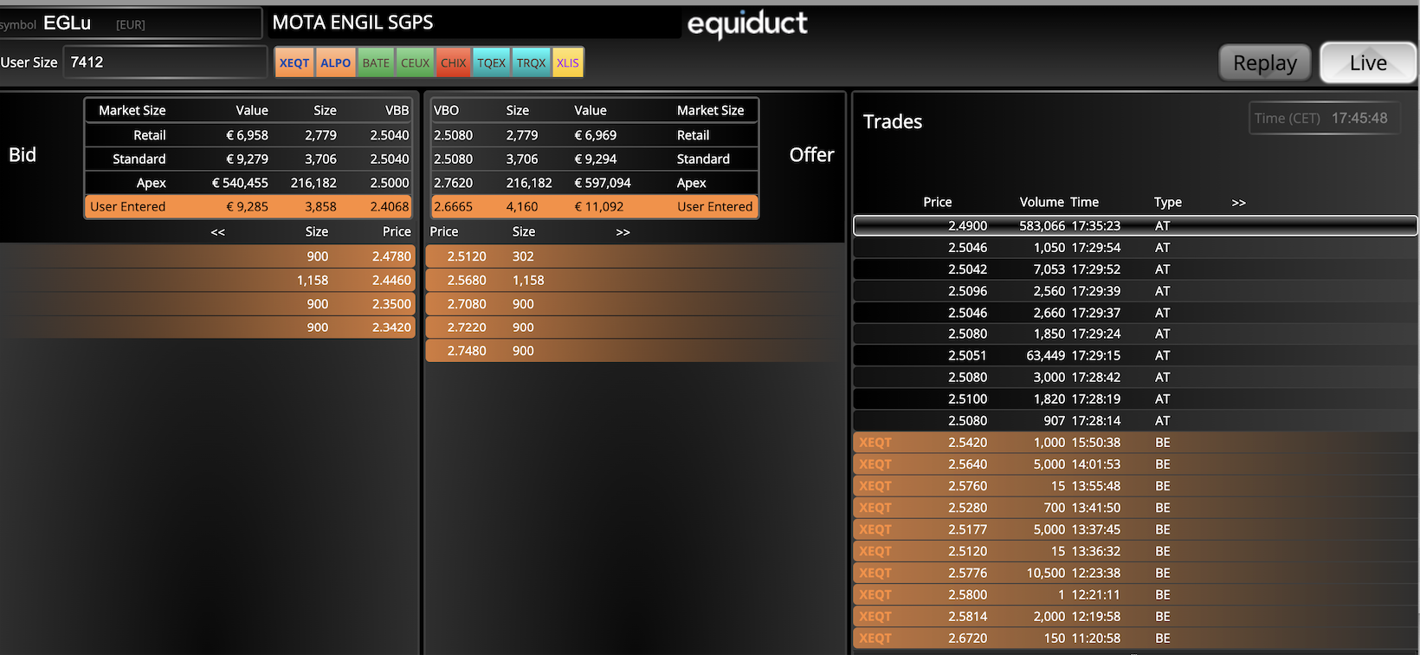Viewport: 1420px width, 655px height.
Task: Select the trade priced 2.6720
Action: 1135,638
